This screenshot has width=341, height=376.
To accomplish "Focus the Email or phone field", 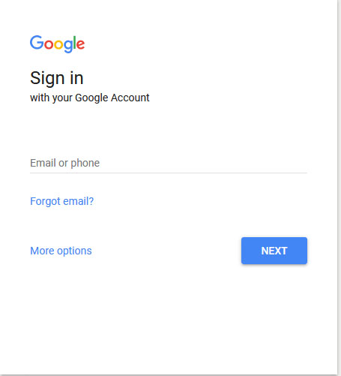I will tap(169, 163).
